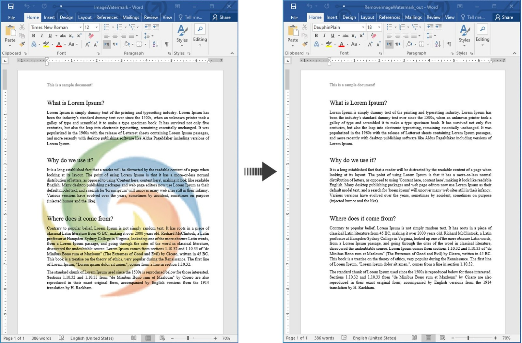522x343 pixels.
Task: Click the Superscript icon in the right window
Action: (361, 36)
